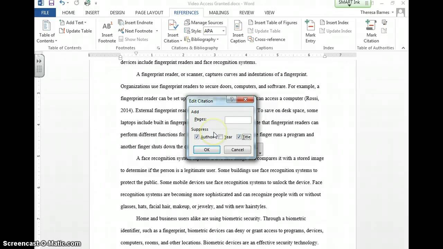Open Theresa Barnes account dropdown
443x249 pixels.
(x=392, y=12)
